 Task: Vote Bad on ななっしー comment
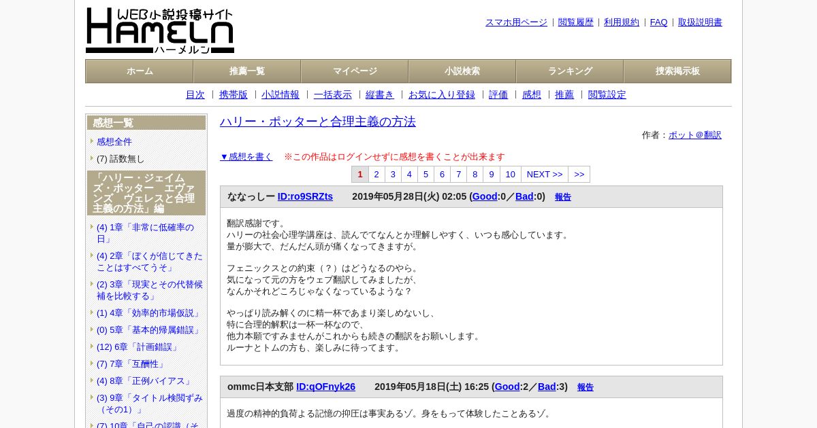[x=524, y=197]
